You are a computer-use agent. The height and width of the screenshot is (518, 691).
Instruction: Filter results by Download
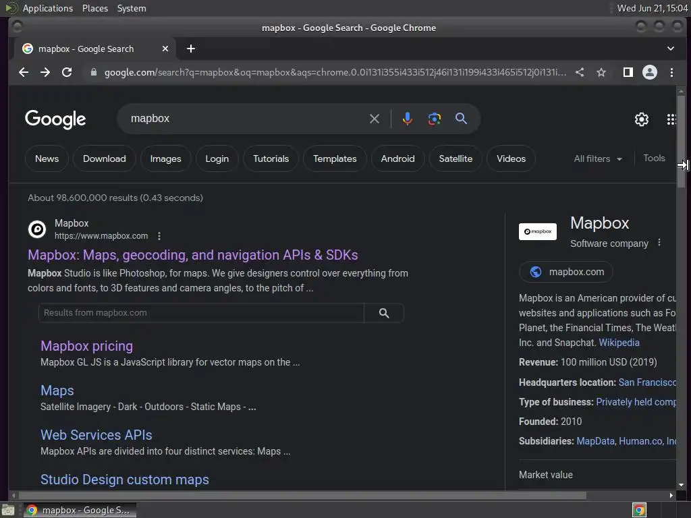pyautogui.click(x=105, y=159)
